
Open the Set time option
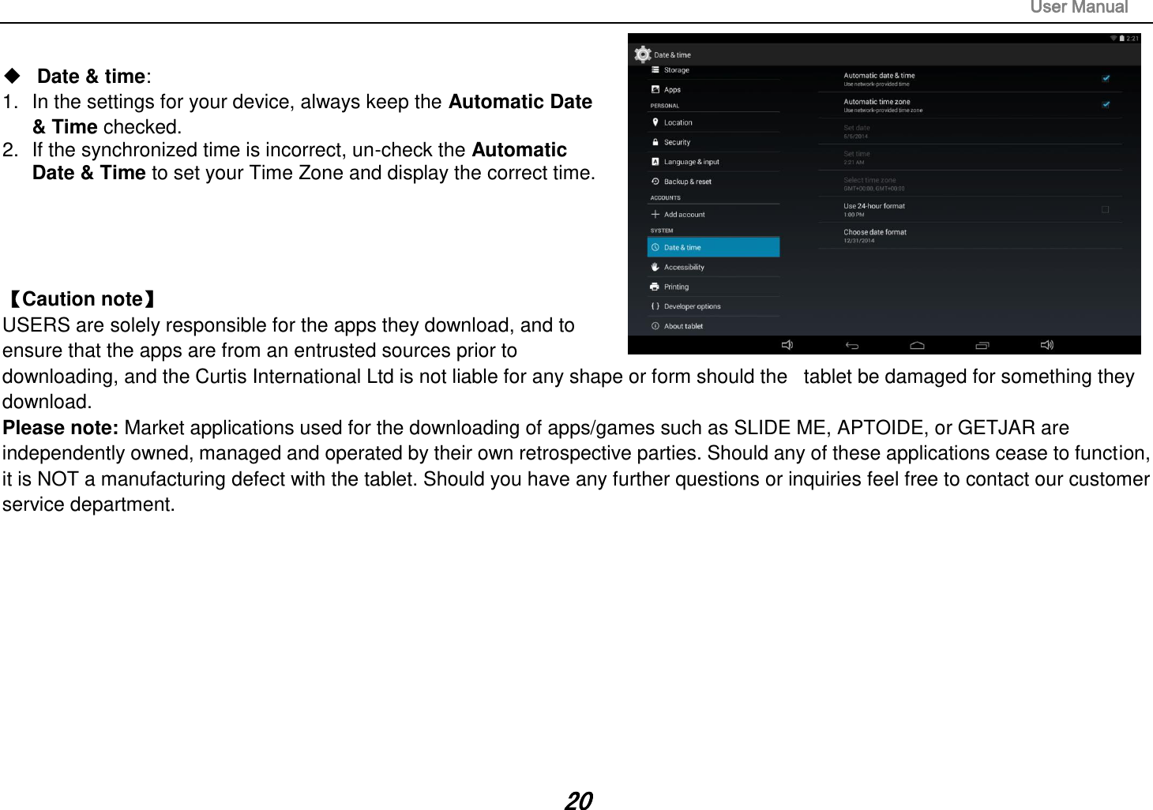click(x=970, y=157)
